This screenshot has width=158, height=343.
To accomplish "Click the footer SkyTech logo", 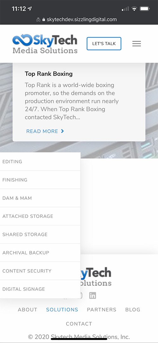I will click(x=96, y=276).
